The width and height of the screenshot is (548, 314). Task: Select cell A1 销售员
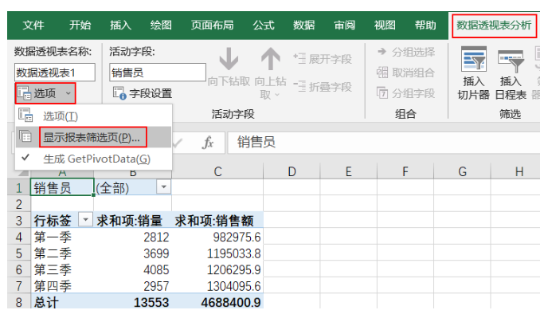click(x=62, y=187)
